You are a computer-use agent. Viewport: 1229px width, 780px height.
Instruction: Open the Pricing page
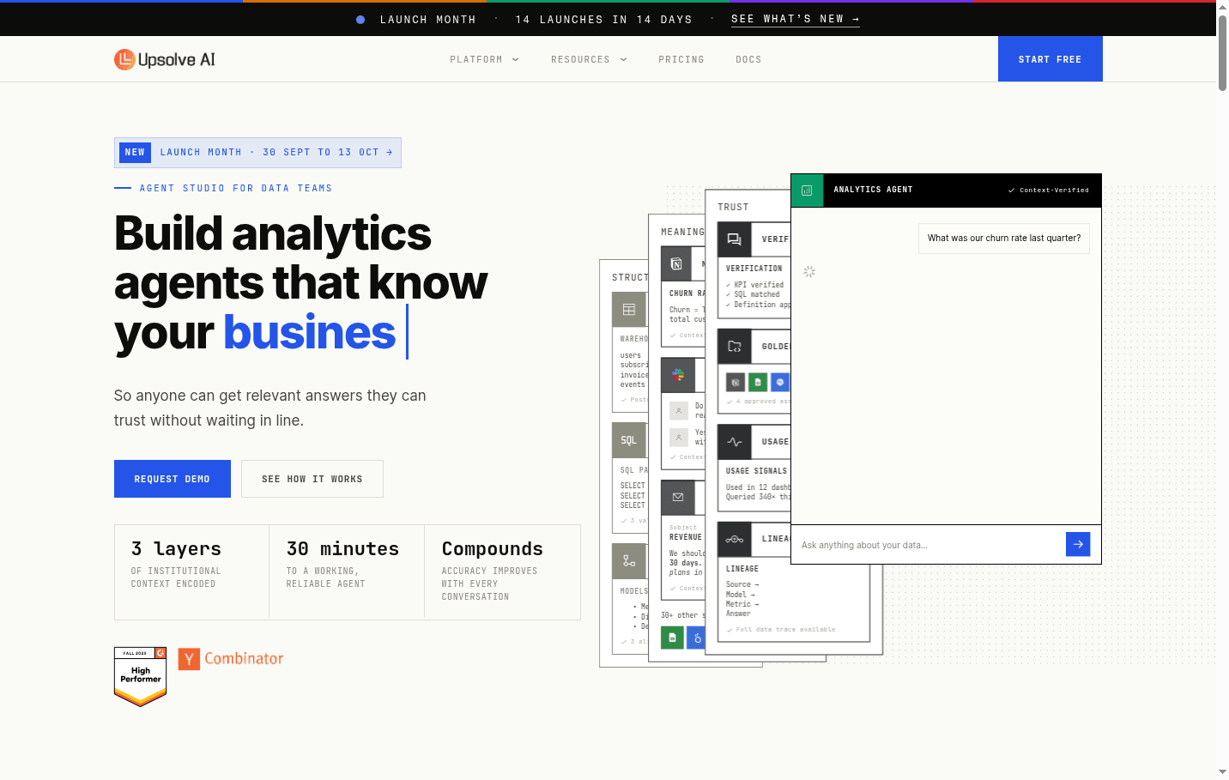[681, 59]
